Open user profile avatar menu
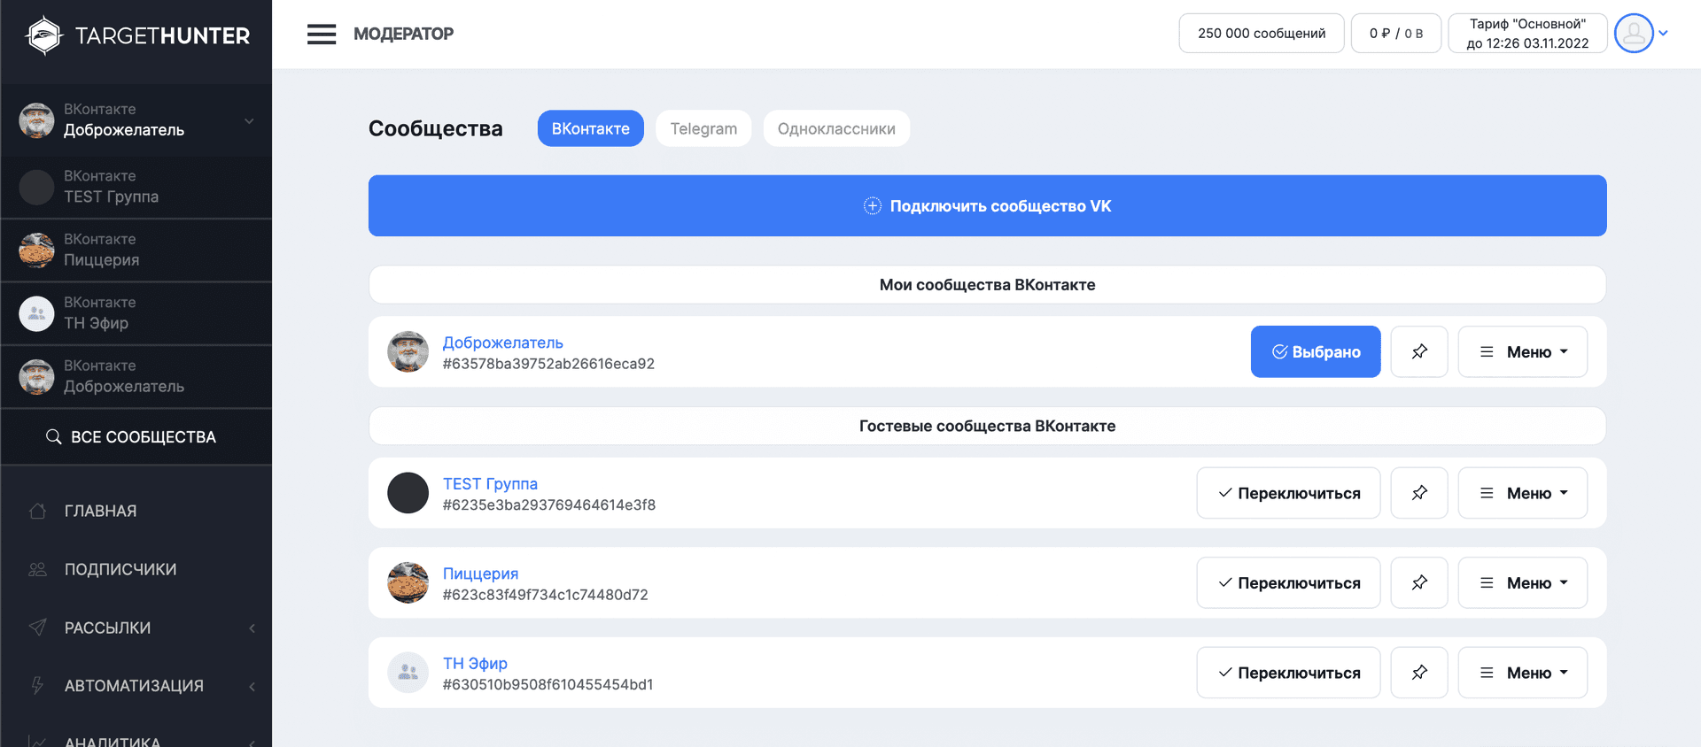The width and height of the screenshot is (1701, 747). click(x=1634, y=34)
